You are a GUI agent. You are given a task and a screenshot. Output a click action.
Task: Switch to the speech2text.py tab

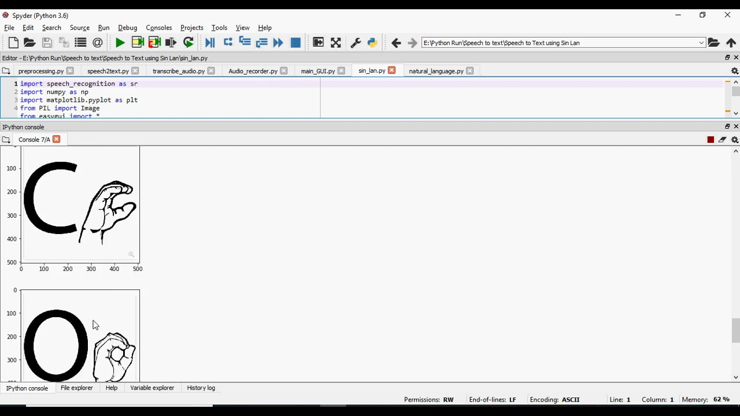coord(108,71)
